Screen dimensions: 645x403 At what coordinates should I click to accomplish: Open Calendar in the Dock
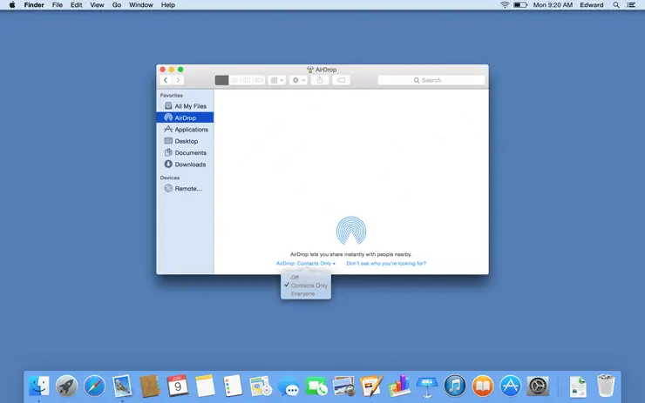pyautogui.click(x=177, y=386)
